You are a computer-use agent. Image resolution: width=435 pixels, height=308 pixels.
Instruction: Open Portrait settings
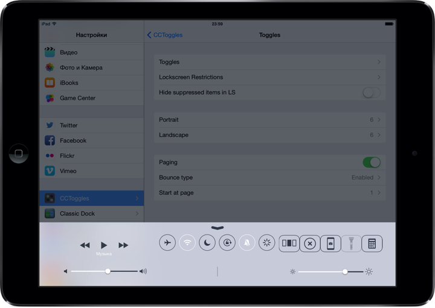(x=269, y=120)
